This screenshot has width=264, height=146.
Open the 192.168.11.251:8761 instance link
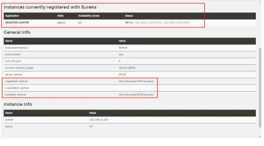pos(177,23)
